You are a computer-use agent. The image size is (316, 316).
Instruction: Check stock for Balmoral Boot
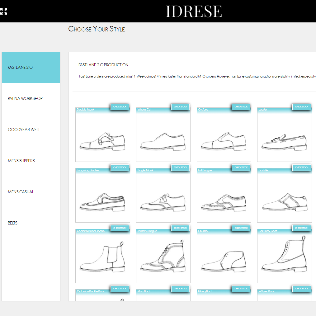[302, 228]
